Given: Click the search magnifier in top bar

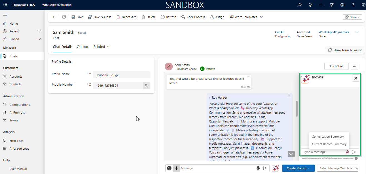Looking at the screenshot, I should (300, 5).
